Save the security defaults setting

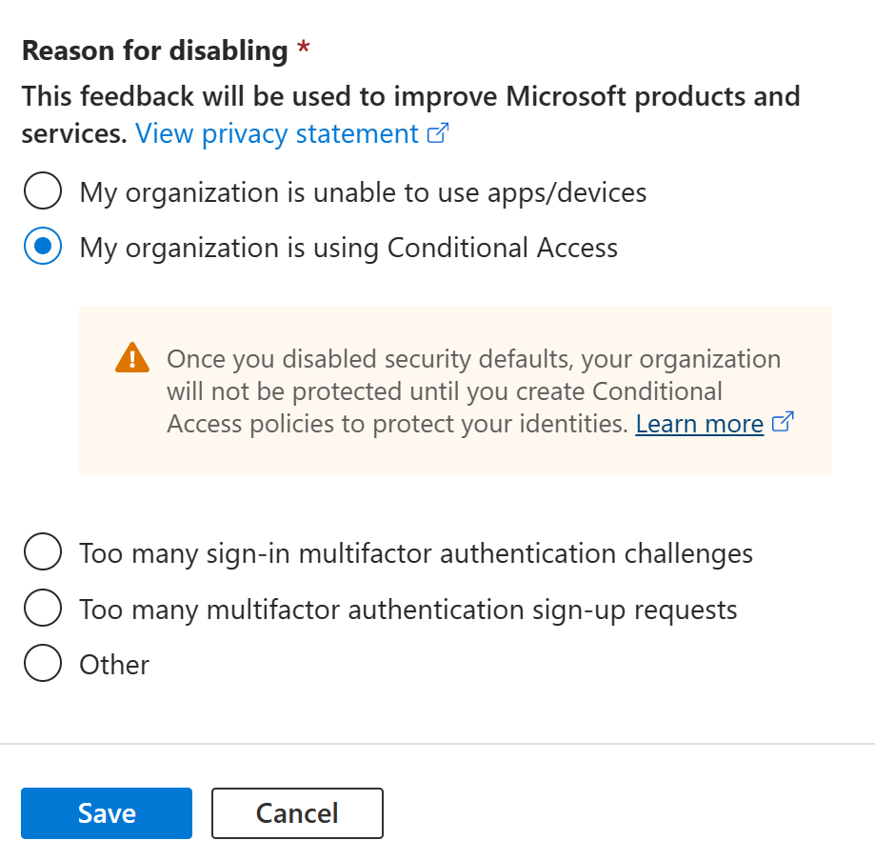[x=107, y=813]
